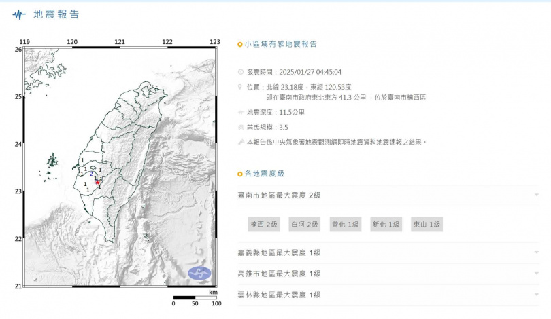Viewport: 551px width, 319px height.
Task: Click the clock icon next to 發震時間
Action: (x=241, y=72)
